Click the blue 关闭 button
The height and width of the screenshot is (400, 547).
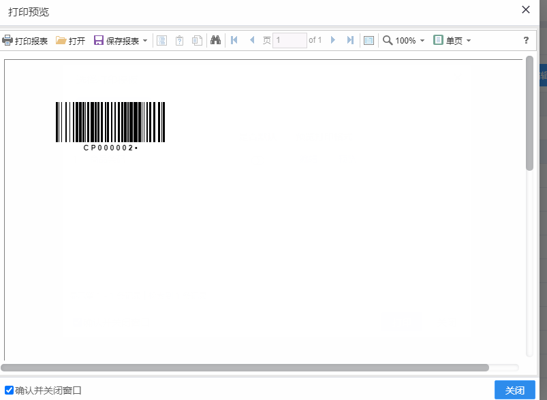tap(515, 390)
